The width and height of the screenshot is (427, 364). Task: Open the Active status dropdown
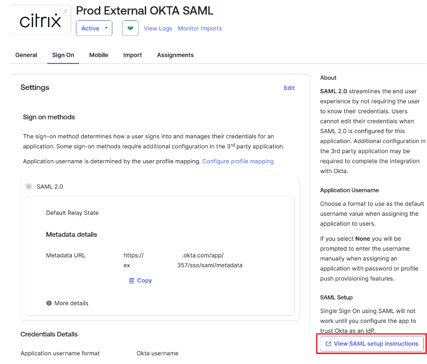tap(94, 28)
